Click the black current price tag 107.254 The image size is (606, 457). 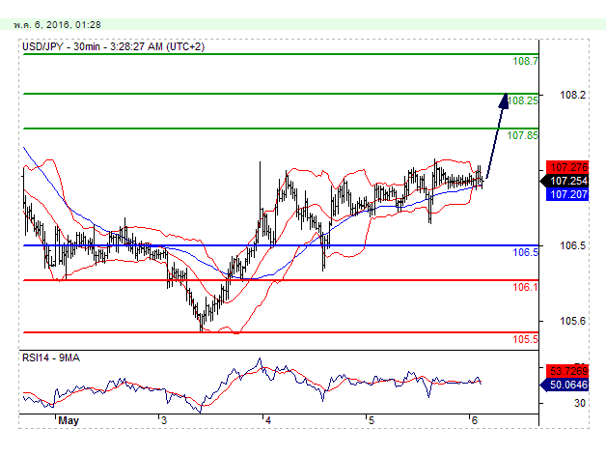pyautogui.click(x=565, y=181)
